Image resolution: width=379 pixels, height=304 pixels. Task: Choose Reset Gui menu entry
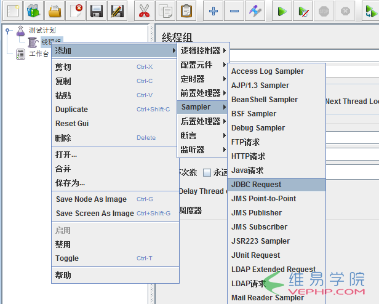coord(114,123)
